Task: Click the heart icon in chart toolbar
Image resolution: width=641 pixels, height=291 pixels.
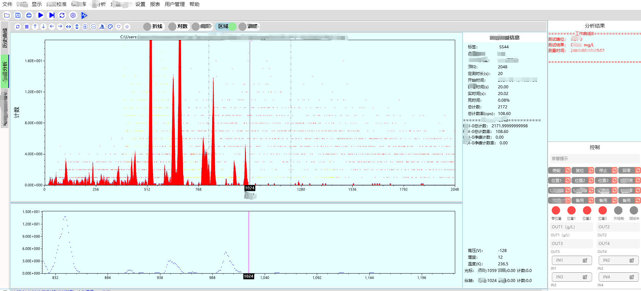Action: (119, 27)
